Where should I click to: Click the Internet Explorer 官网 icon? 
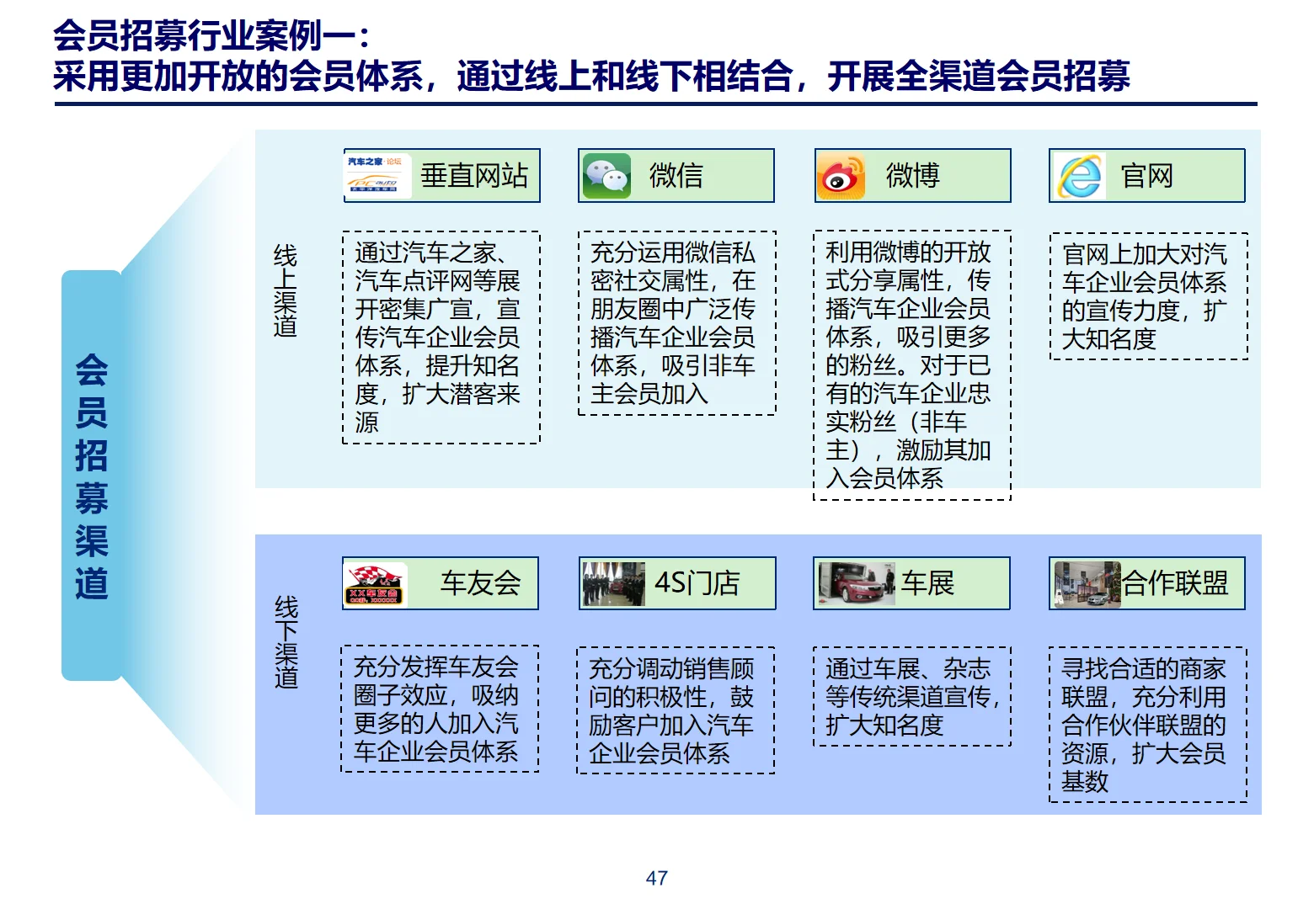(x=1080, y=175)
